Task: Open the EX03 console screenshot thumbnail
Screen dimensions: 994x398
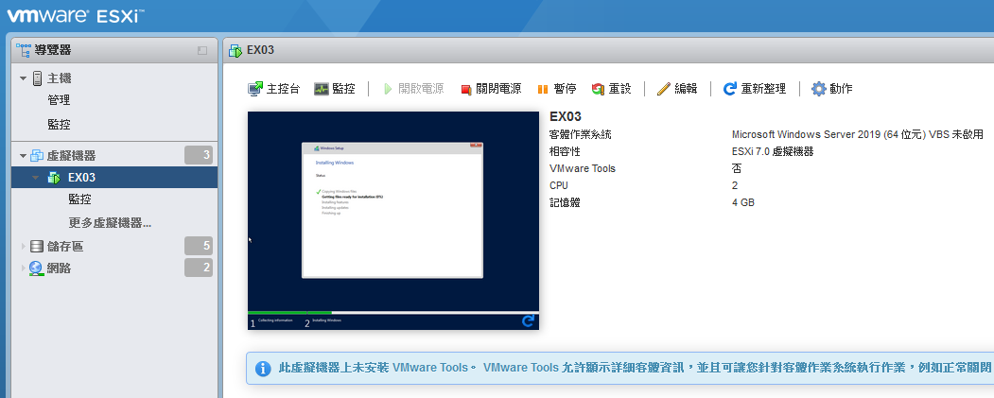Action: pos(393,220)
